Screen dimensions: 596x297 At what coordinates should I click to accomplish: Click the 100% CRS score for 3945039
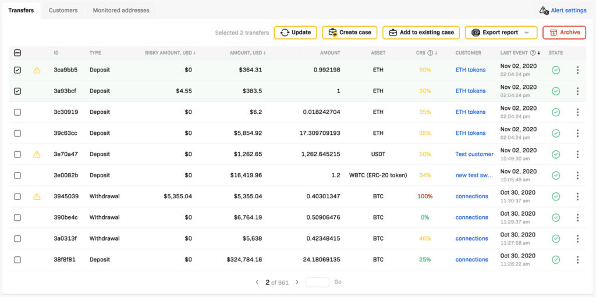pos(424,196)
